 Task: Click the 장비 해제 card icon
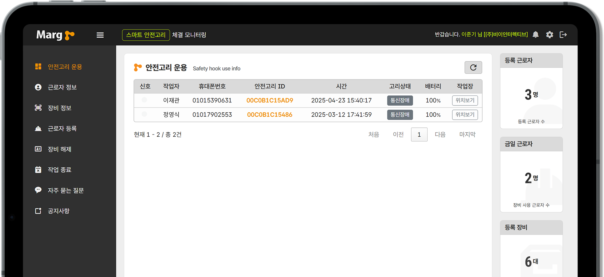click(x=38, y=149)
